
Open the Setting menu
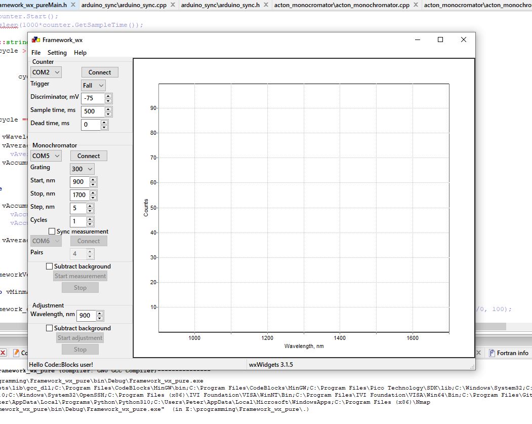point(57,52)
